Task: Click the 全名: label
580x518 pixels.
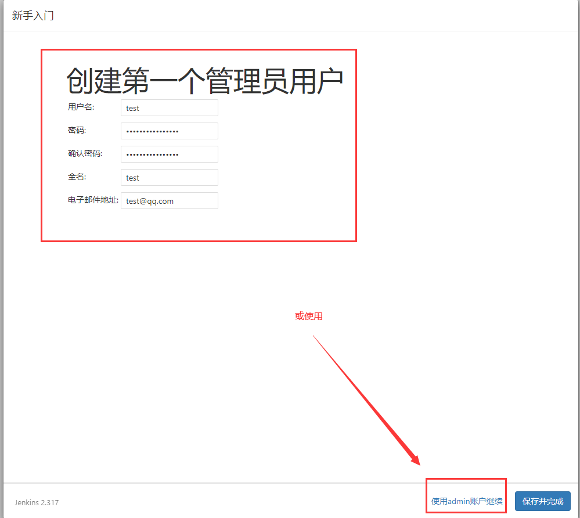Action: [77, 177]
